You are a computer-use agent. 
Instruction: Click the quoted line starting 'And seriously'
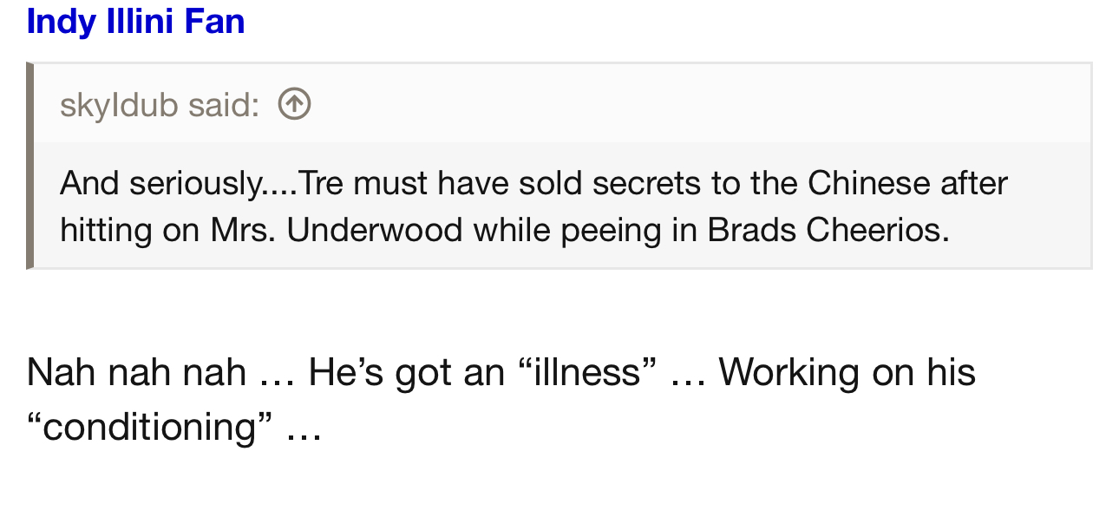tap(533, 183)
